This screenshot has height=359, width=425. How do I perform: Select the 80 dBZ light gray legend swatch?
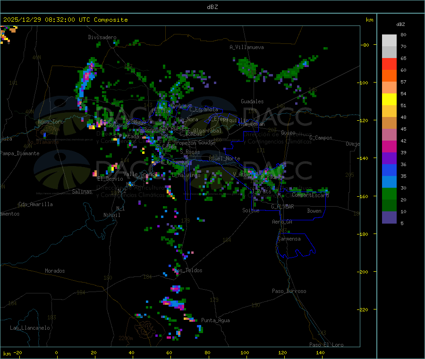pyautogui.click(x=389, y=41)
